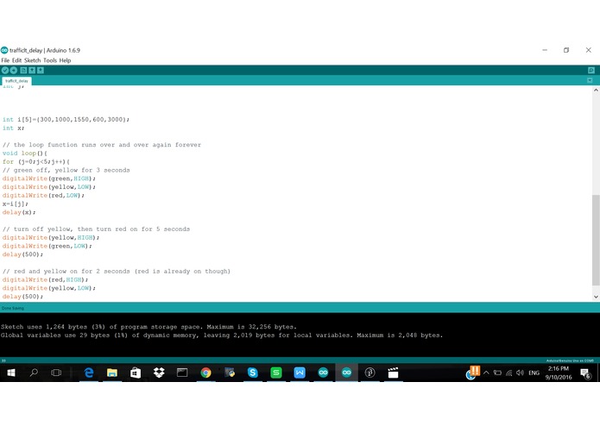Open the Edit menu
The image size is (600, 426).
pos(17,60)
